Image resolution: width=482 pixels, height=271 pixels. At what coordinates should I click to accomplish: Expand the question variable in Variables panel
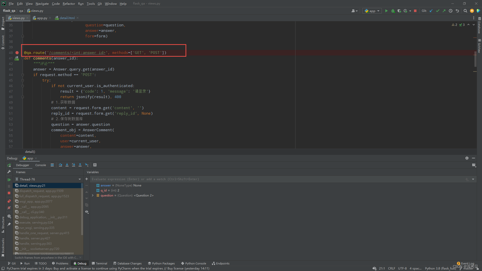[x=93, y=195]
